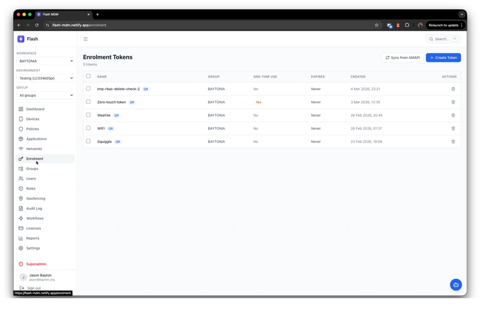
Task: Select the WIFI row checkbox
Action: (88, 128)
